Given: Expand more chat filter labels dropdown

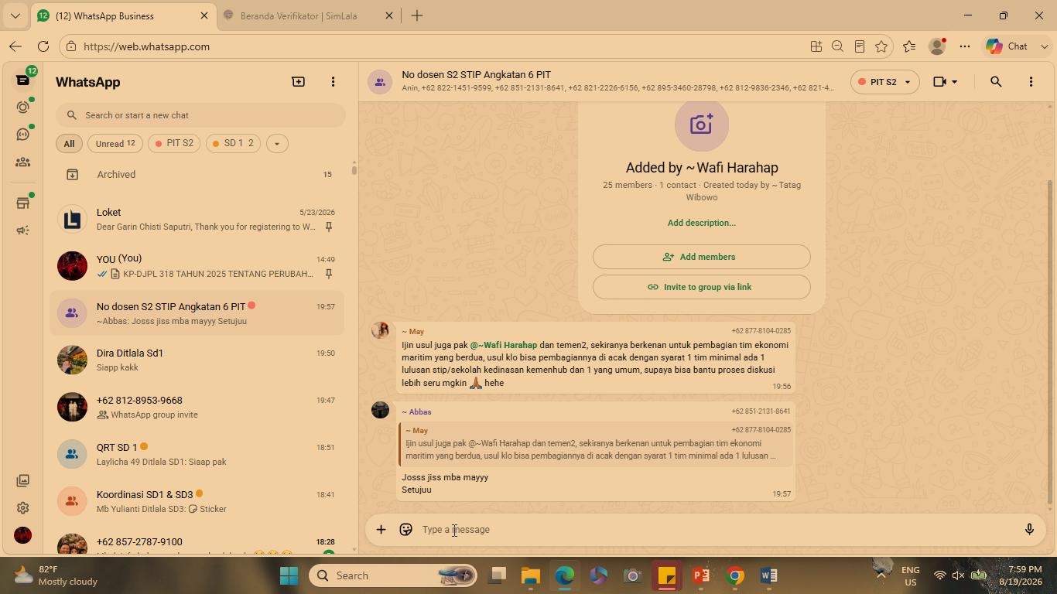Looking at the screenshot, I should pyautogui.click(x=277, y=143).
